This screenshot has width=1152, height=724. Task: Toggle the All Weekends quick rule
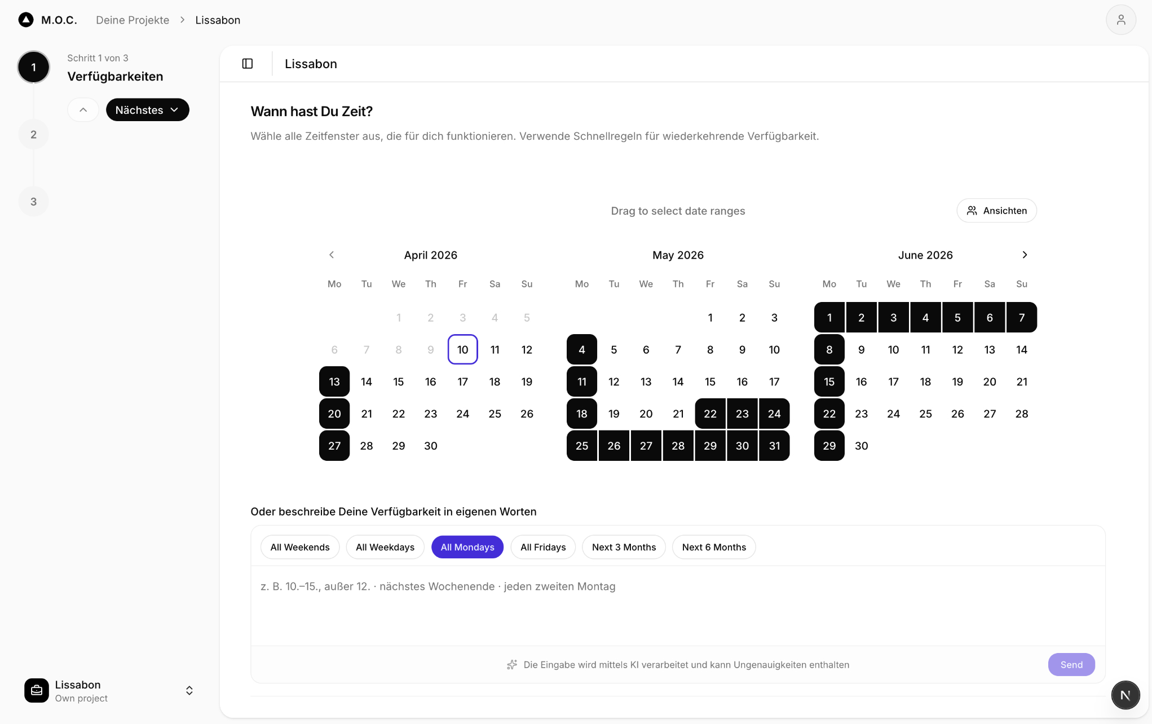(x=299, y=547)
